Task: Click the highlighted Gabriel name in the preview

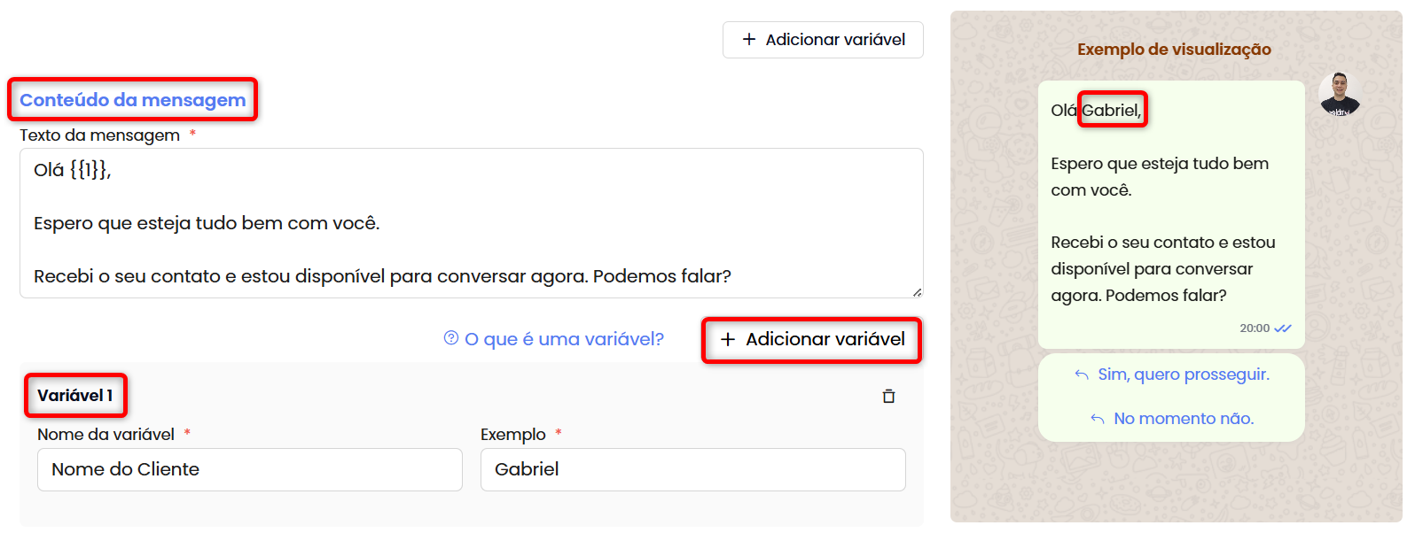Action: (x=1112, y=109)
